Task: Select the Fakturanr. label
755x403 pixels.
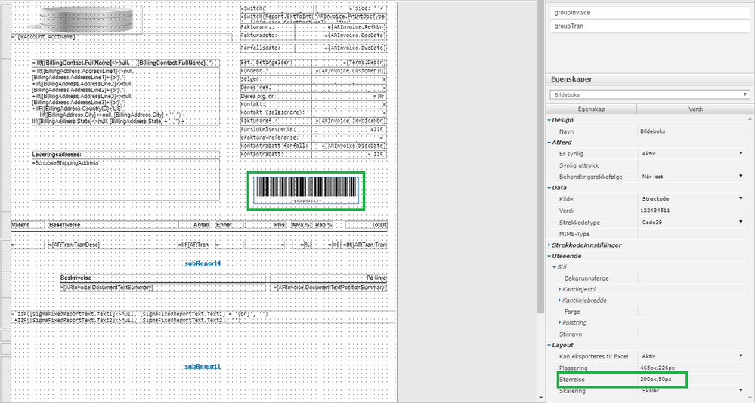Action: (268, 27)
